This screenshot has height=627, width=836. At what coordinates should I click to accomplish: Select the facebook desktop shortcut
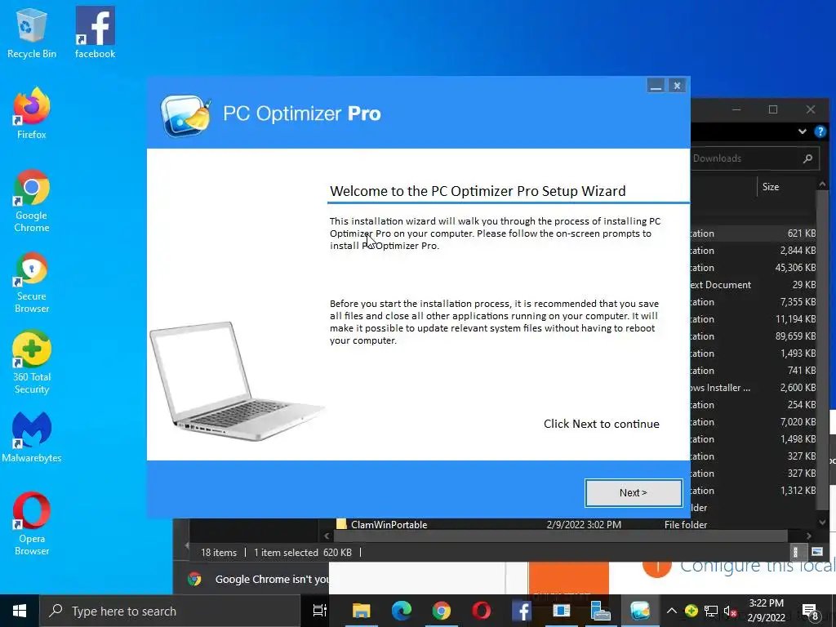(x=95, y=33)
